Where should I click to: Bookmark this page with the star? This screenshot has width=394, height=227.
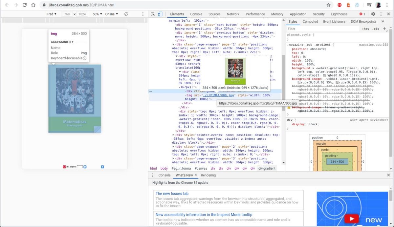click(328, 5)
